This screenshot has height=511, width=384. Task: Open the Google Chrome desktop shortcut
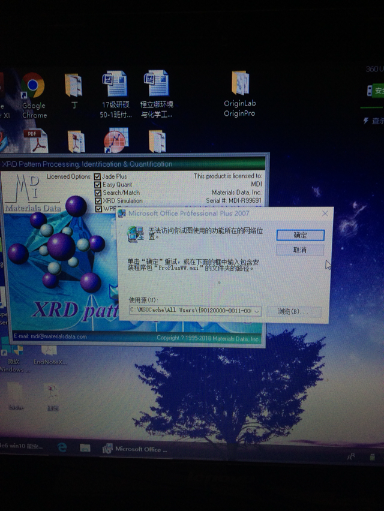(33, 95)
